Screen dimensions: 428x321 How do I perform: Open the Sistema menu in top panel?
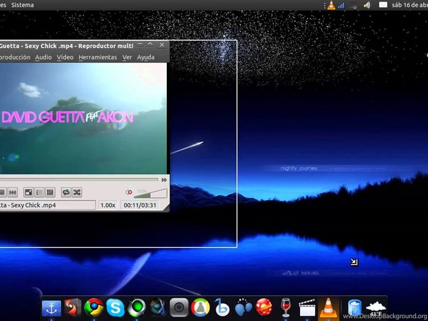[x=22, y=5]
